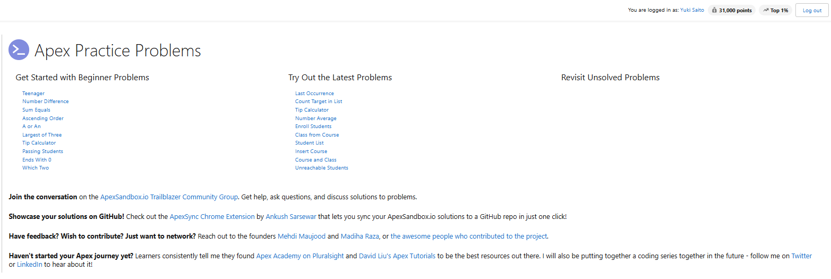Click the 'Join the conversation' bold text

pos(43,197)
